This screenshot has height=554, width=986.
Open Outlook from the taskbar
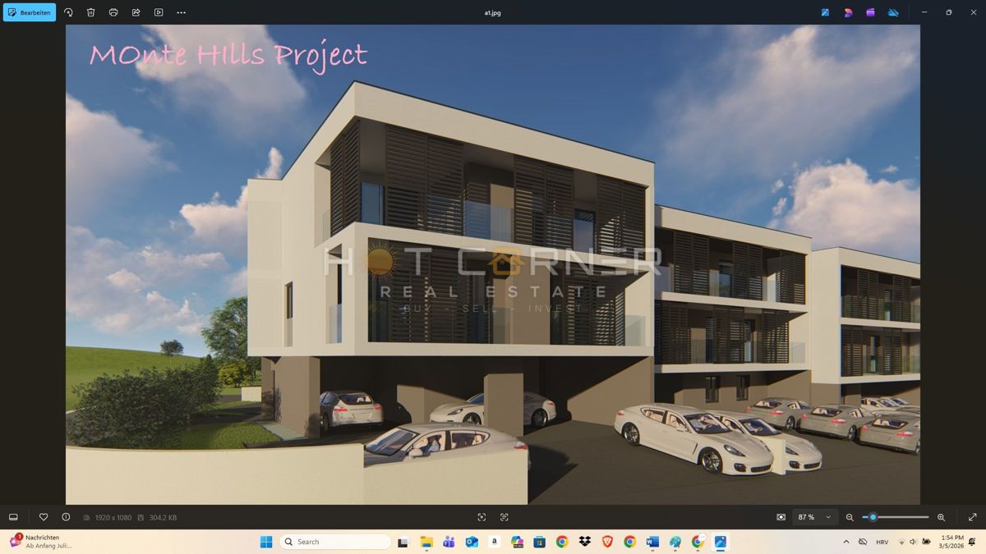pyautogui.click(x=472, y=542)
